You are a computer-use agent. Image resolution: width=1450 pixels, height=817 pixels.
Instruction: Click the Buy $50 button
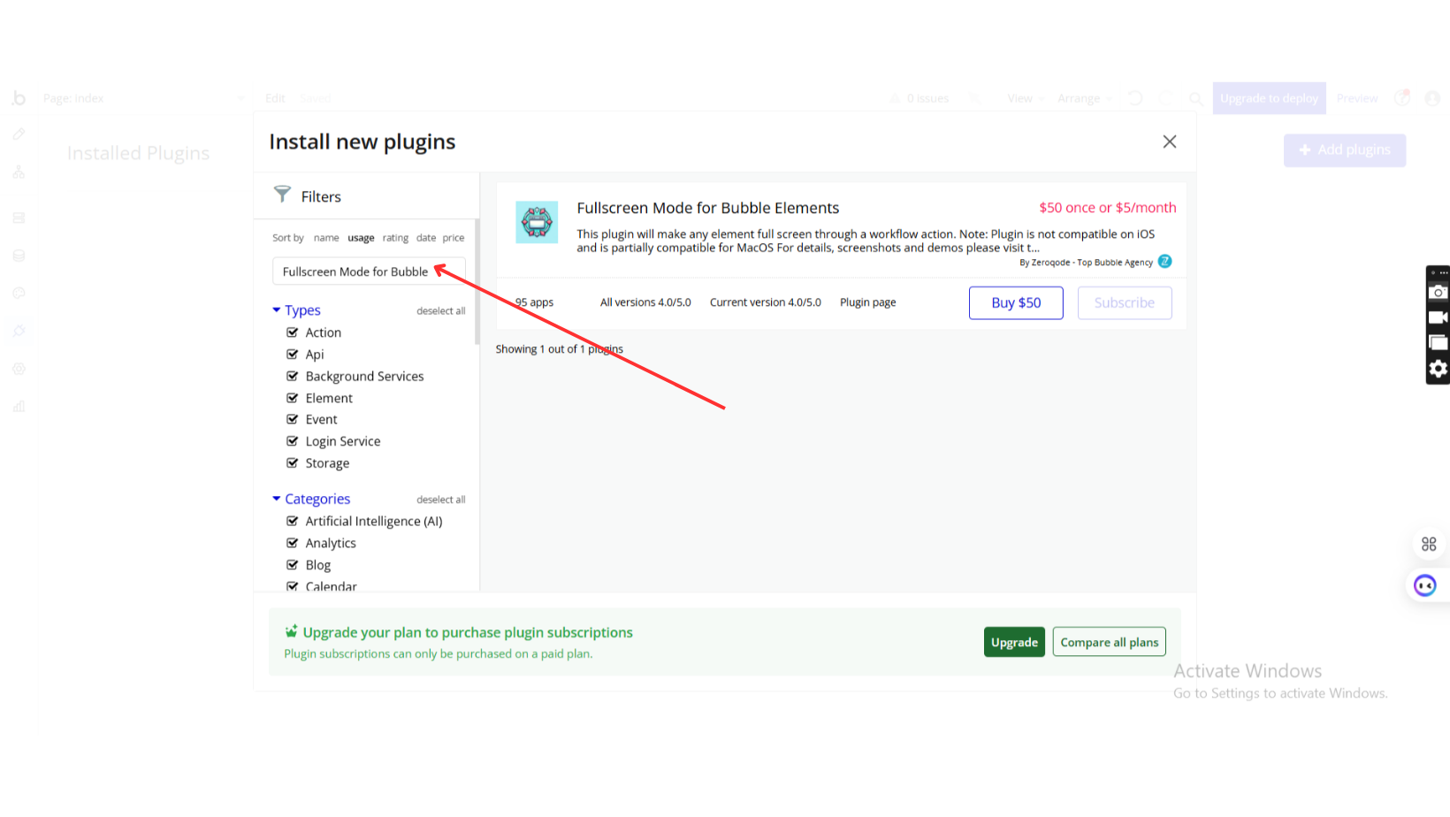1015,302
